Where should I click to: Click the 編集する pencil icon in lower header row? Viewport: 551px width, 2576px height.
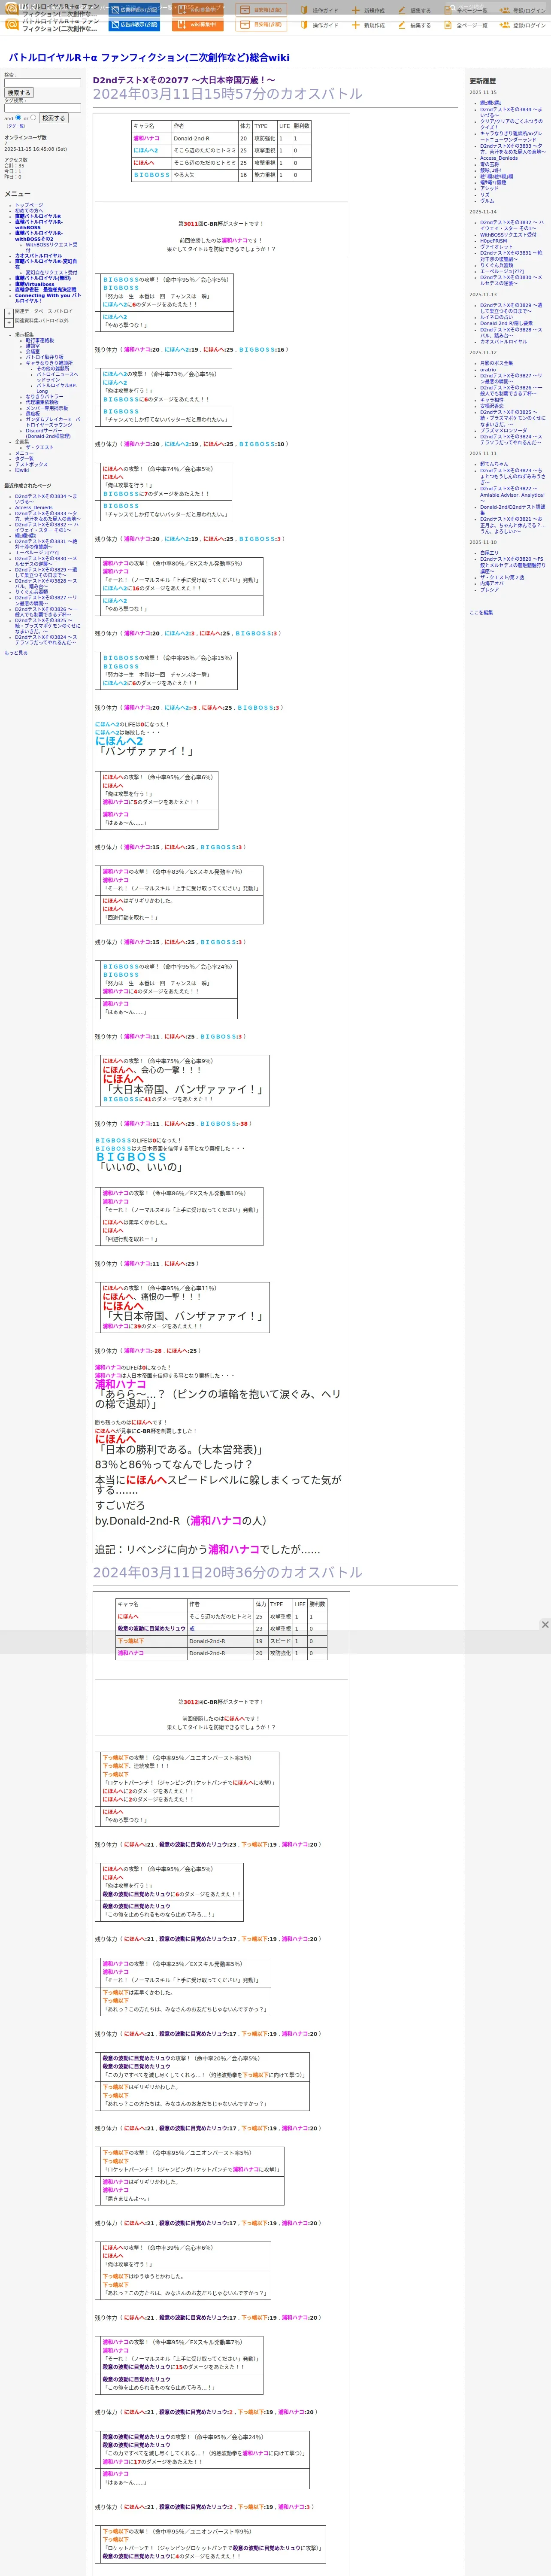coord(402,25)
